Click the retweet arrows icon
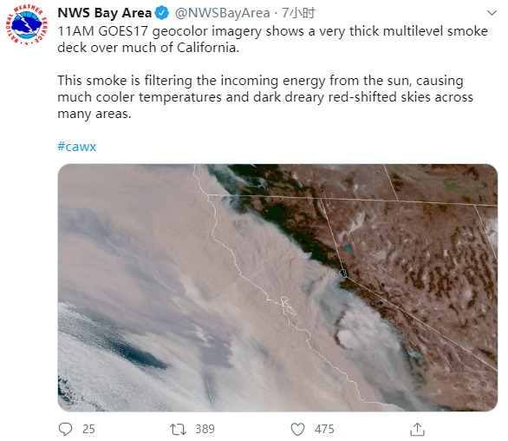 tap(178, 429)
